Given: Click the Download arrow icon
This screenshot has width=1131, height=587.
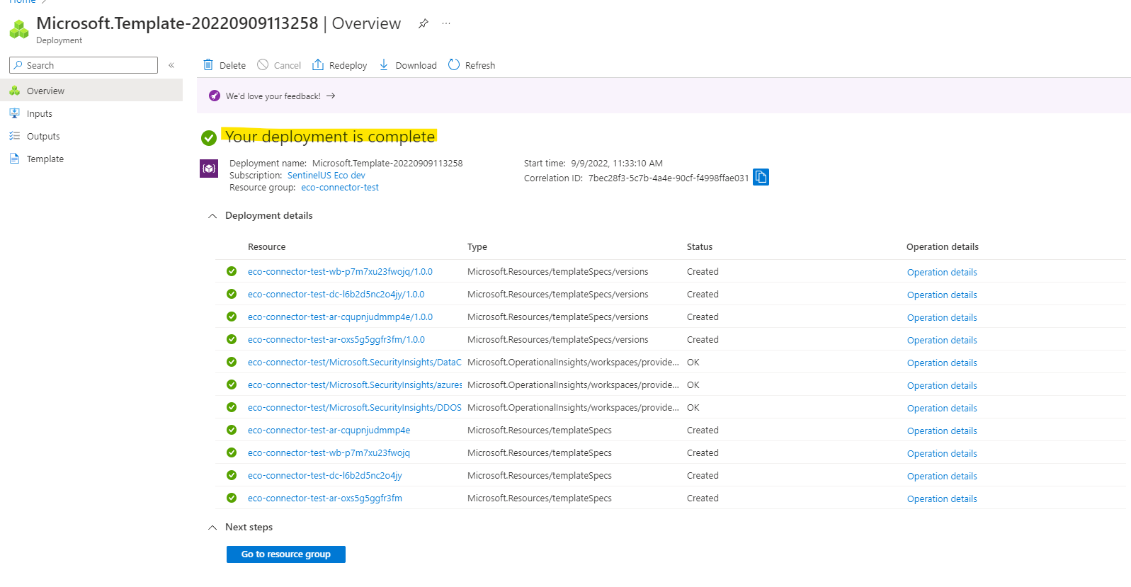Looking at the screenshot, I should [384, 64].
